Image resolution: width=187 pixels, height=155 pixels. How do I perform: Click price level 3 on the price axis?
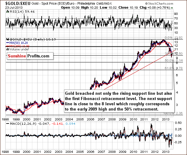pos(177,105)
